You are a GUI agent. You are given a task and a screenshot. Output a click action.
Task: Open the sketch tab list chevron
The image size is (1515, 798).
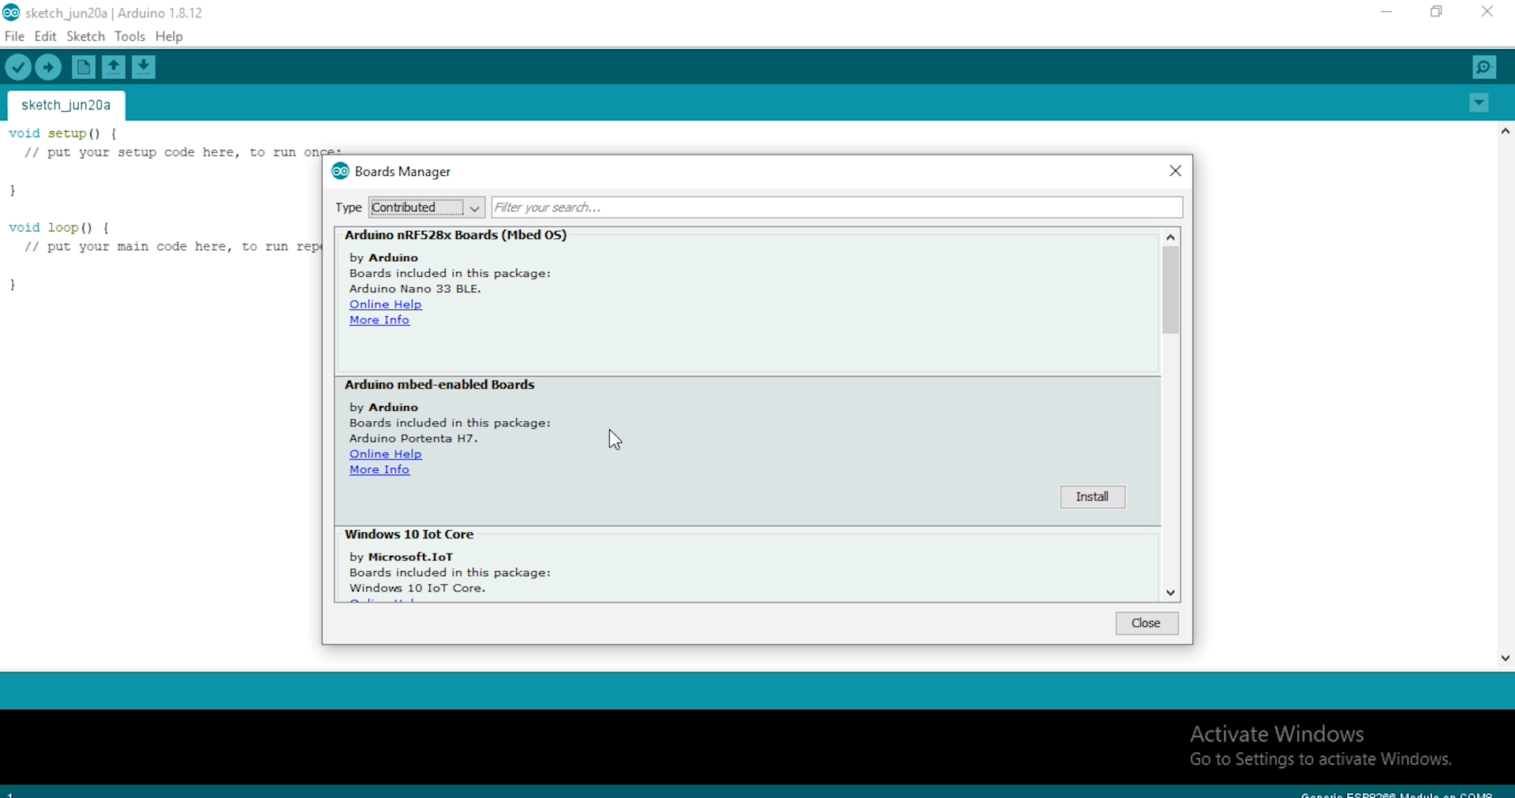1479,103
